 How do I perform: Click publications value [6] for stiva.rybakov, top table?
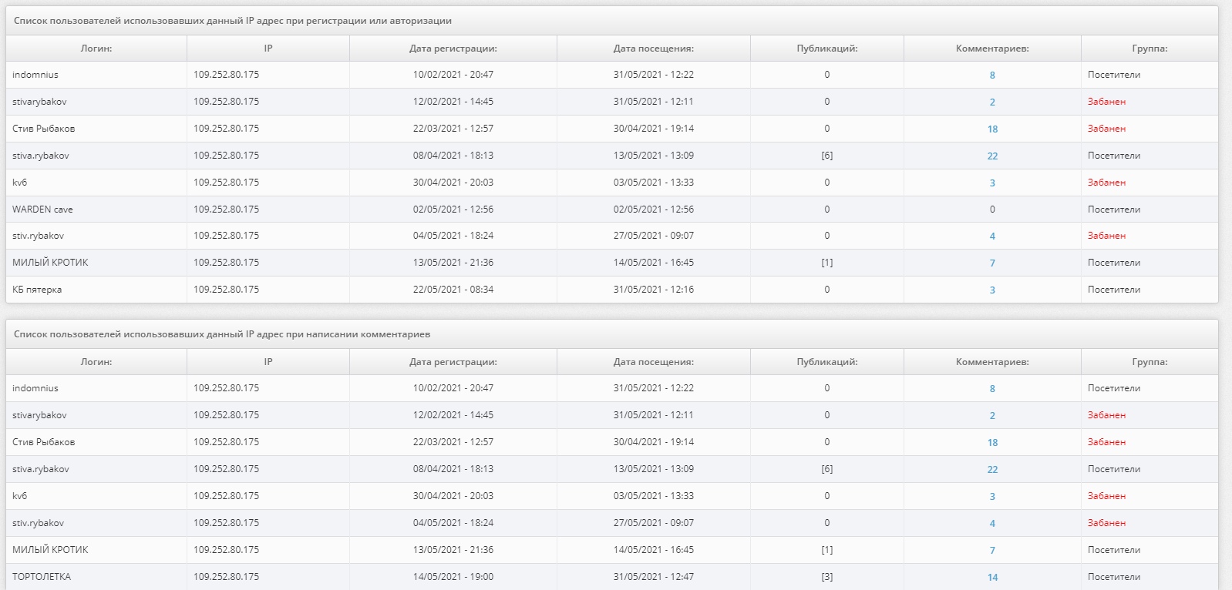tap(827, 156)
